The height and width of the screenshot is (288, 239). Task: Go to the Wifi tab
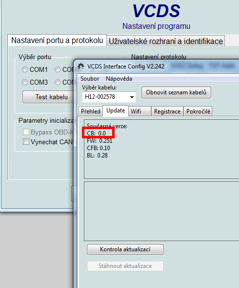coord(139,111)
